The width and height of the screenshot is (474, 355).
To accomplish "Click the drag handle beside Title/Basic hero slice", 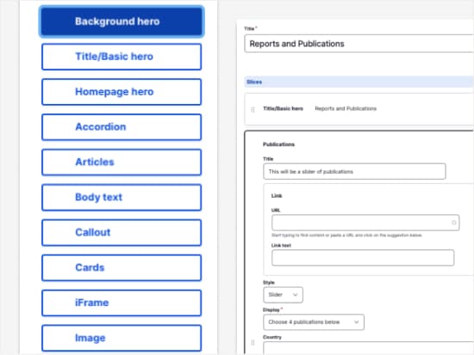I will point(253,109).
